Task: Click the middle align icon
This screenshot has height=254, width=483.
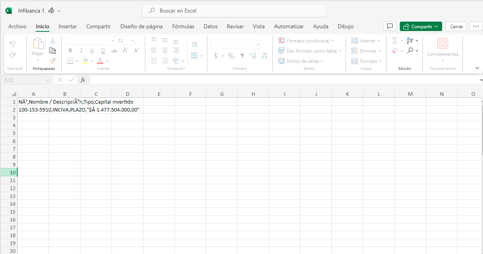Action: [165, 40]
